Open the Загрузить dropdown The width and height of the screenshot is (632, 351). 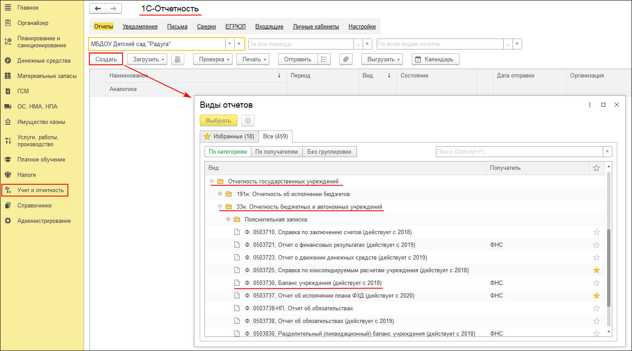(147, 59)
